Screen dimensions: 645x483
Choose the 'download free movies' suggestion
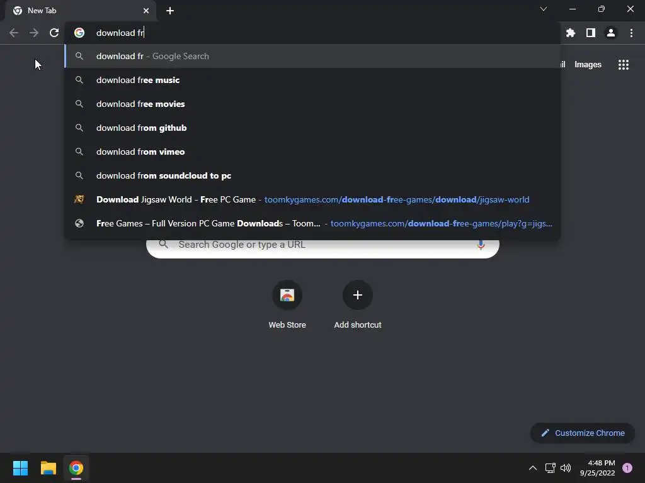(312, 104)
